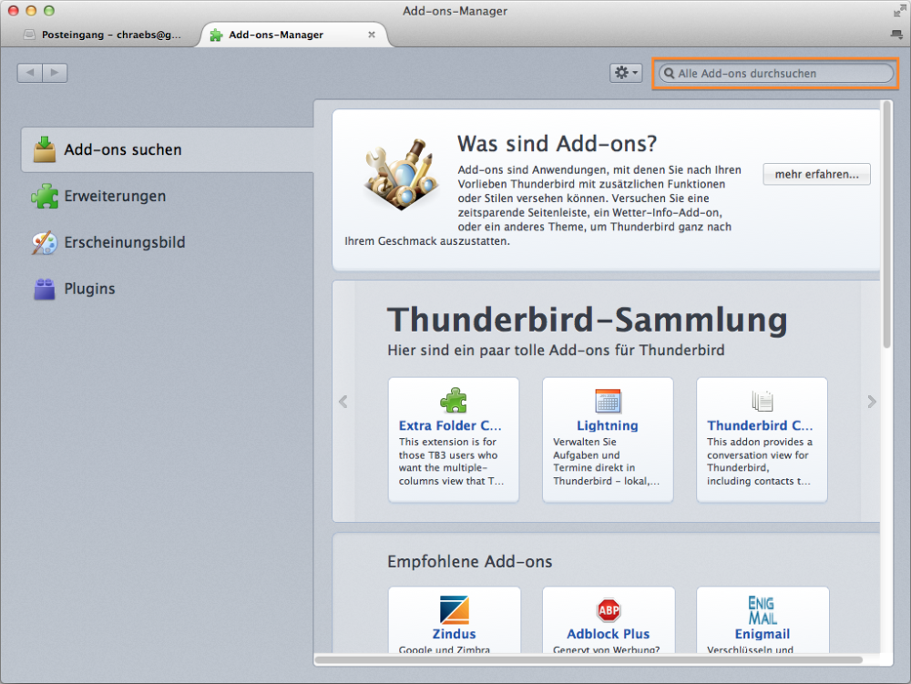Click the fullscreen arrows in the title bar
This screenshot has width=911, height=684.
point(899,10)
